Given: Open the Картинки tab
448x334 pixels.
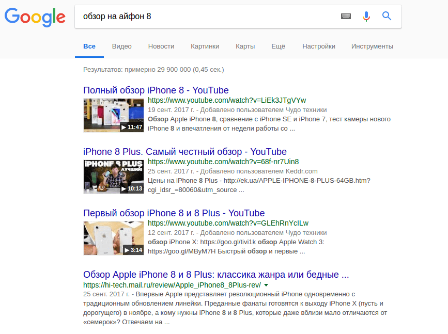Looking at the screenshot, I should coord(205,46).
